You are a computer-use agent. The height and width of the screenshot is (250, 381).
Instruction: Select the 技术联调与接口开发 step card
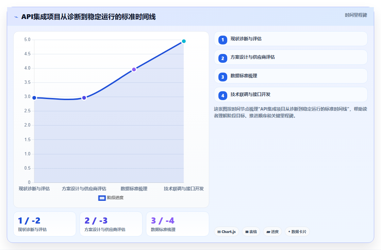[291, 95]
